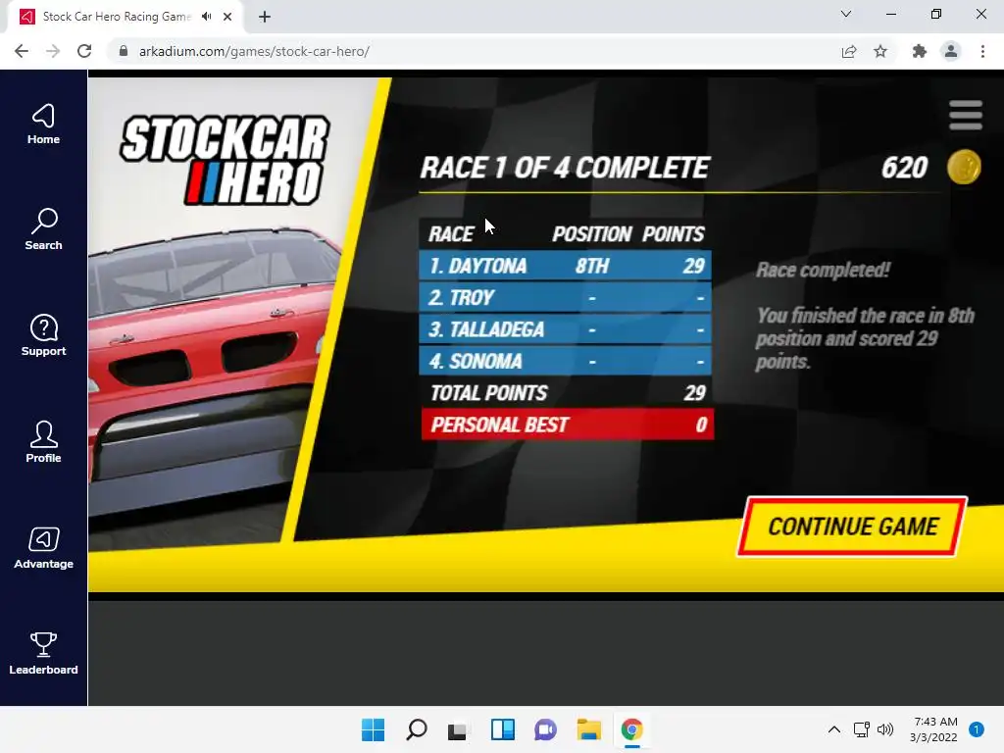Open the volume tray icon
Image resolution: width=1004 pixels, height=753 pixels.
click(885, 729)
